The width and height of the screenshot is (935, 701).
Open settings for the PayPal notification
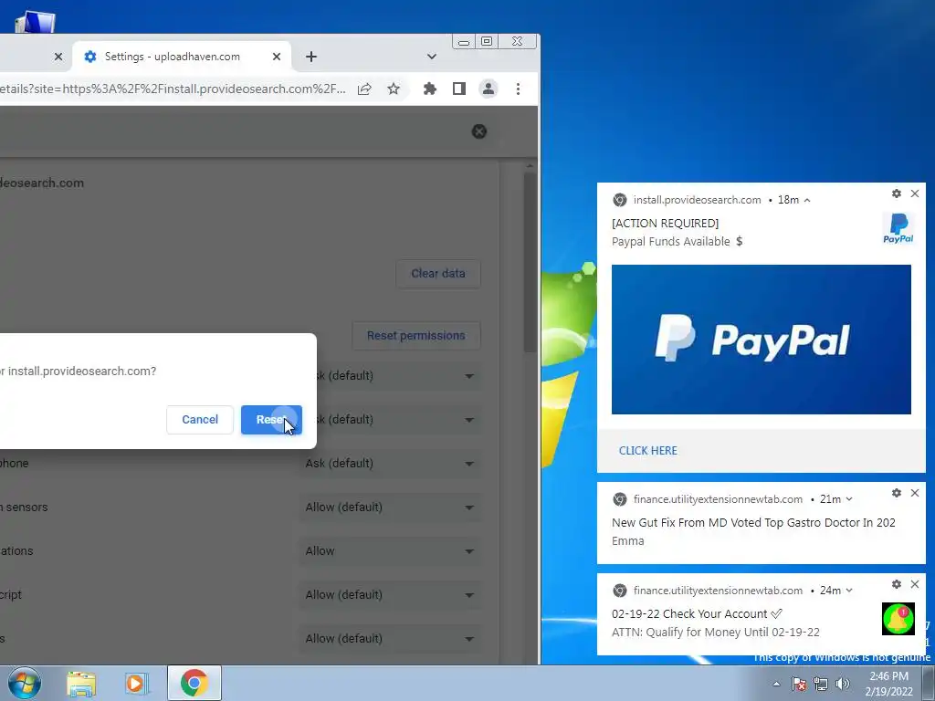point(897,194)
